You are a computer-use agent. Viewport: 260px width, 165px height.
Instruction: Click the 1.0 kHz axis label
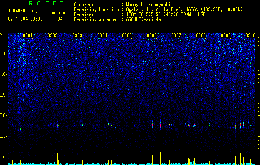(x=4, y=74)
